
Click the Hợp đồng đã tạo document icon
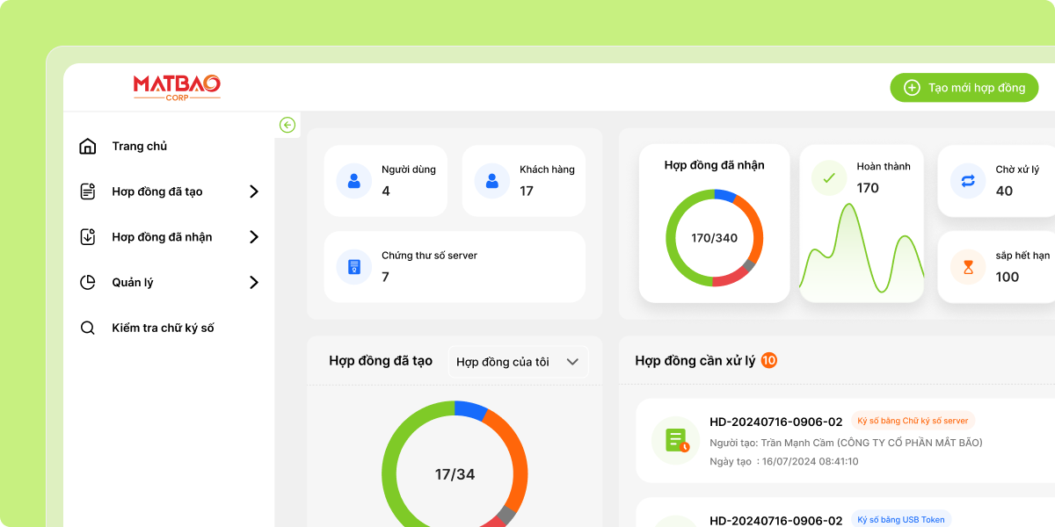[x=87, y=191]
